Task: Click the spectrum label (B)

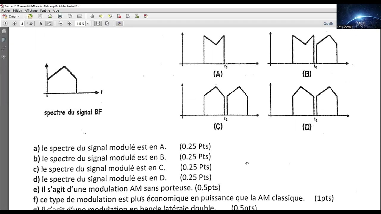Action: pos(307,74)
